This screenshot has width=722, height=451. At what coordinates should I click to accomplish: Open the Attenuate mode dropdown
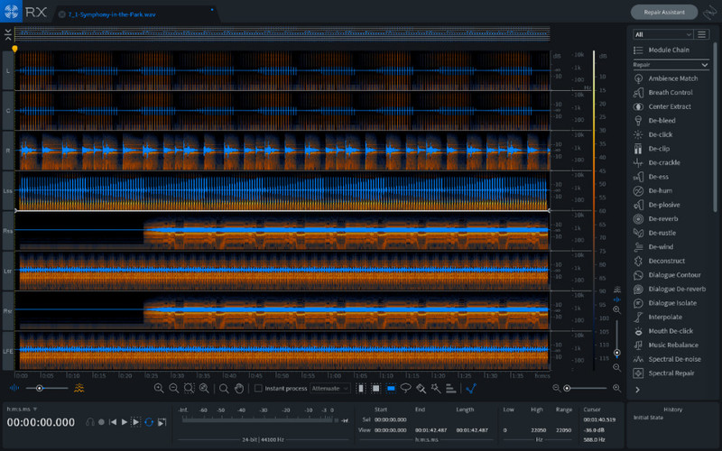(329, 388)
